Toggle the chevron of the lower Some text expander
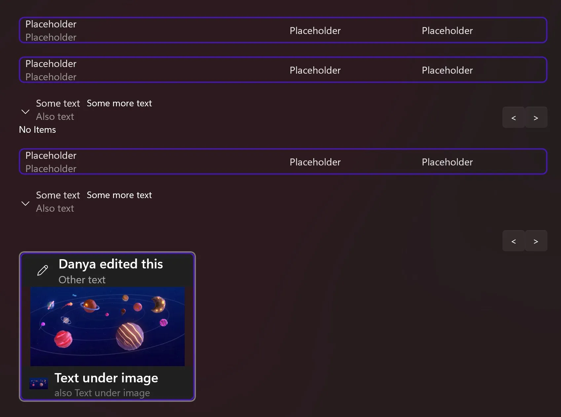Screen dimensions: 561x417 click(x=25, y=203)
